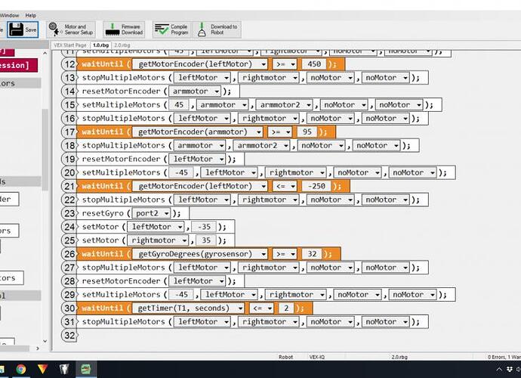The width and height of the screenshot is (521, 378).
Task: Select line number 26 marker
Action: [x=69, y=254]
